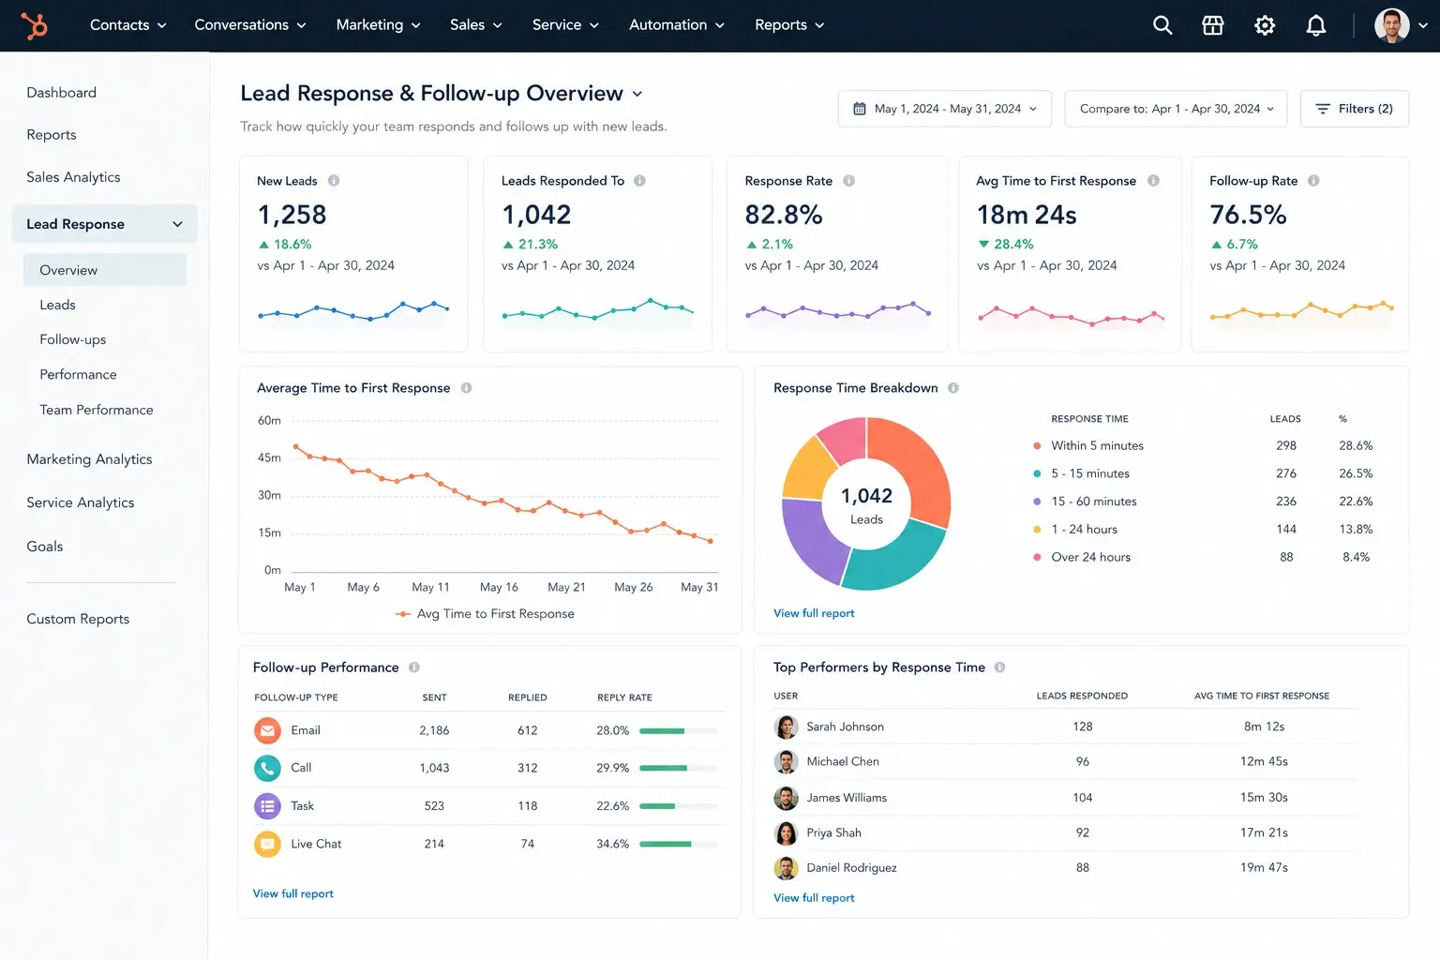Open the Automation menu

pyautogui.click(x=677, y=25)
